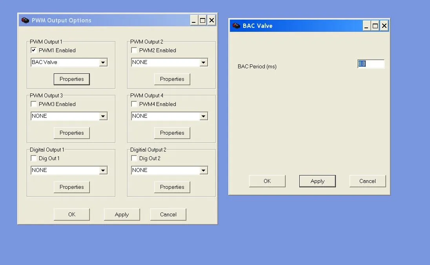This screenshot has height=265, width=430.
Task: Close the PWM Output Options window
Action: [x=211, y=20]
